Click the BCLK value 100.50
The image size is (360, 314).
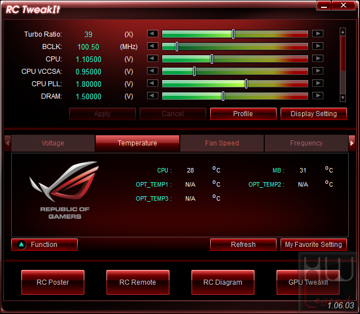coord(88,47)
